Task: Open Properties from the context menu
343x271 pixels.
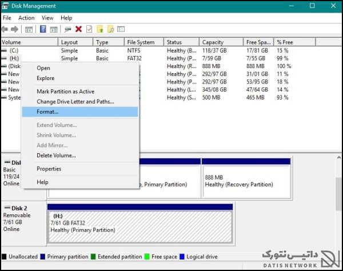Action: click(x=80, y=169)
